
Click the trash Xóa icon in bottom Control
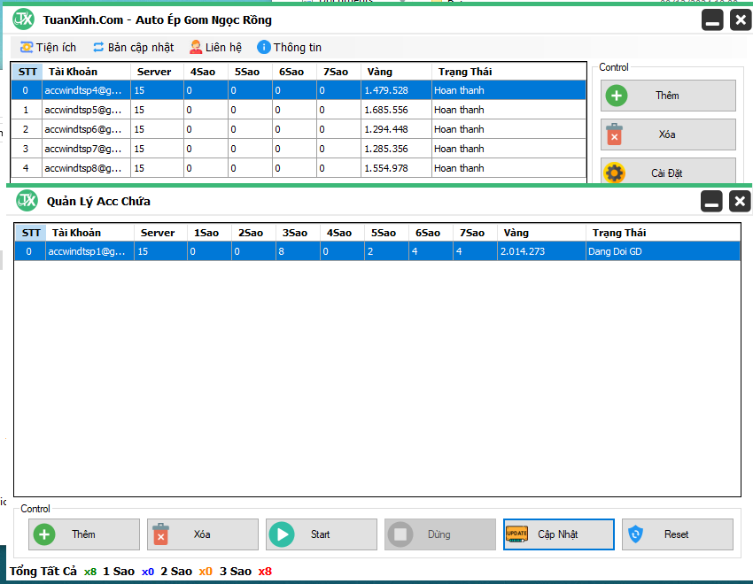coord(160,534)
